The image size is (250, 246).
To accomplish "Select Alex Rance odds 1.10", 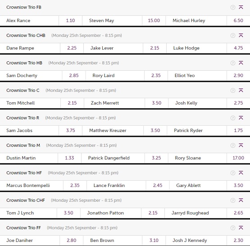I will [70, 21].
